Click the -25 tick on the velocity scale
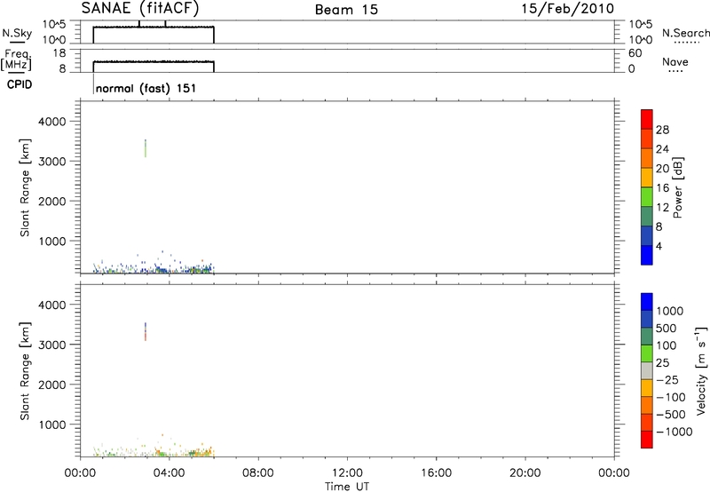The image size is (710, 492). point(667,379)
